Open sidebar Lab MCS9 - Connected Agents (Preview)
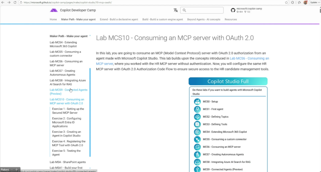 click(69, 92)
